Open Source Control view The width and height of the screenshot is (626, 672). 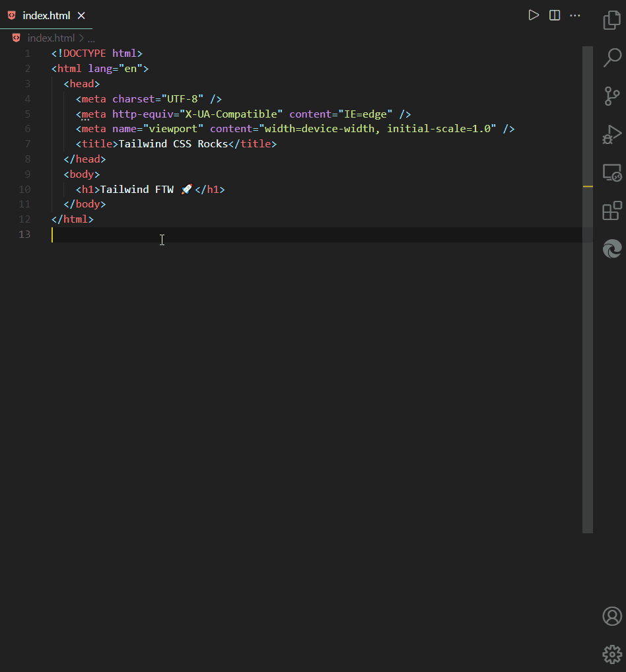[x=612, y=96]
